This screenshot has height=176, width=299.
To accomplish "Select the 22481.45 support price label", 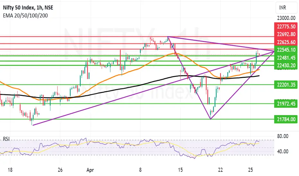I will [286, 58].
